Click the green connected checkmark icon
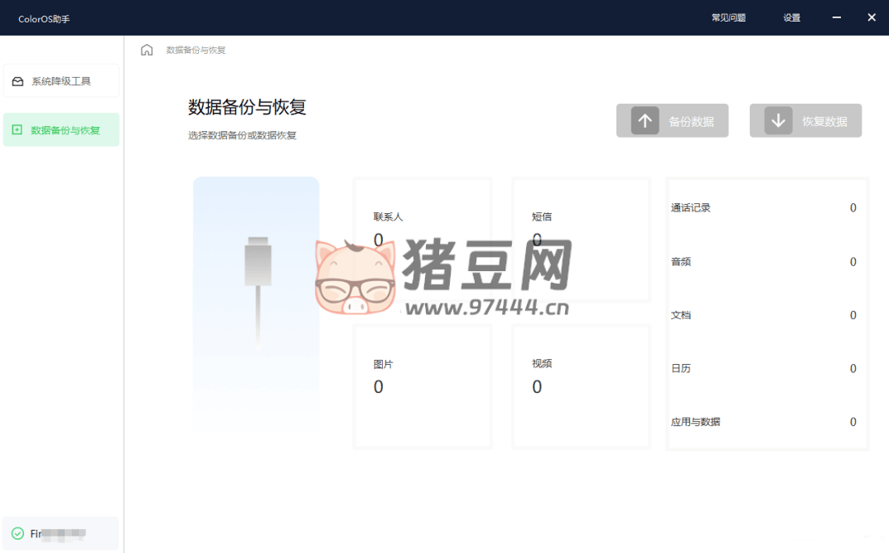This screenshot has height=553, width=889. 17,534
